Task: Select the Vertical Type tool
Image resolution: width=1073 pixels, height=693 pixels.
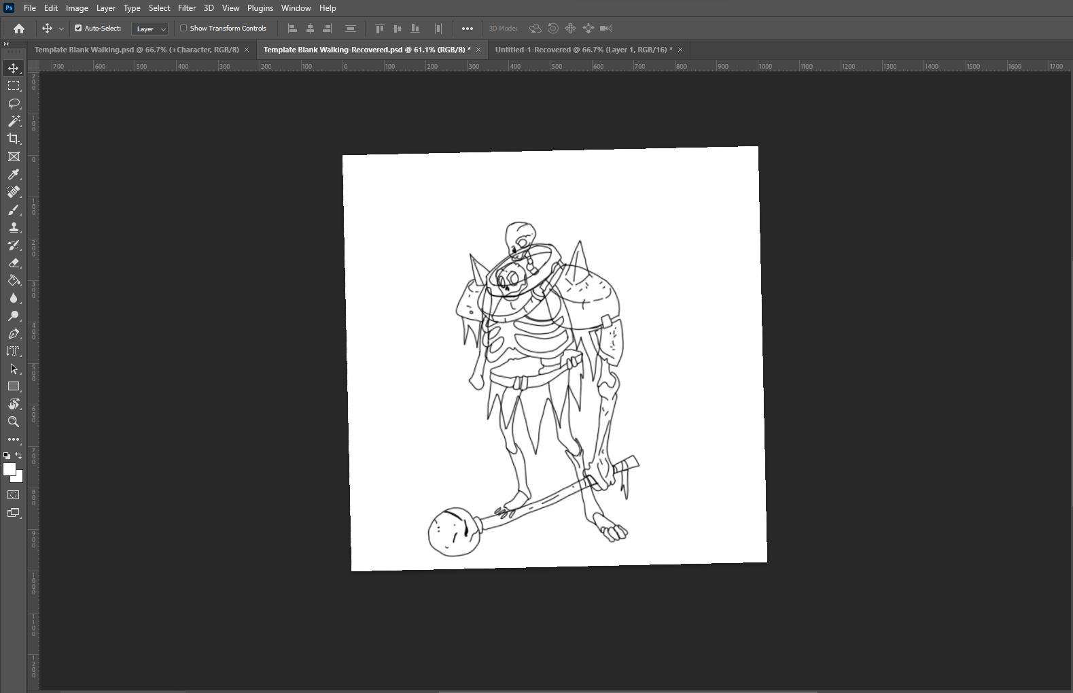Action: 14,351
